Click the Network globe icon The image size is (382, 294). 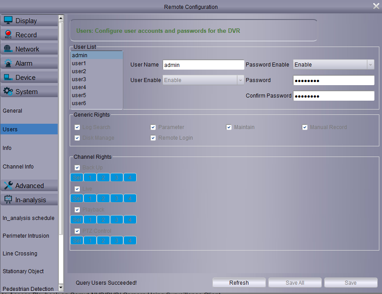8,49
